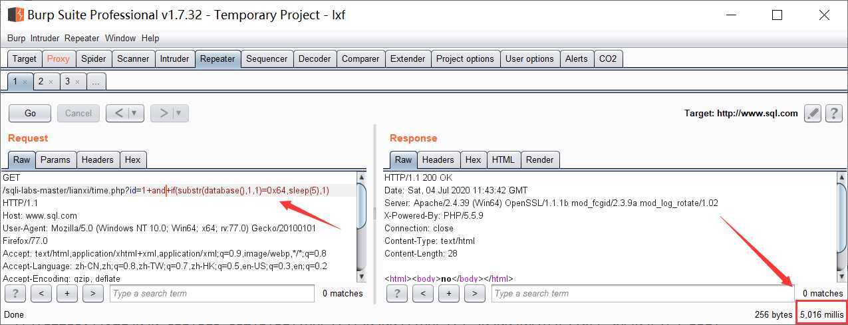Click Response search help question button
The width and height of the screenshot is (848, 325).
pyautogui.click(x=397, y=293)
